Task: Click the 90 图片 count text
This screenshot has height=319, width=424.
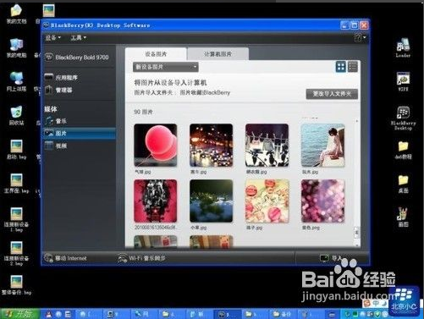Action: (x=143, y=112)
